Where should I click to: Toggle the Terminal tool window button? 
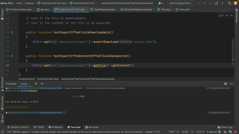tap(74, 127)
